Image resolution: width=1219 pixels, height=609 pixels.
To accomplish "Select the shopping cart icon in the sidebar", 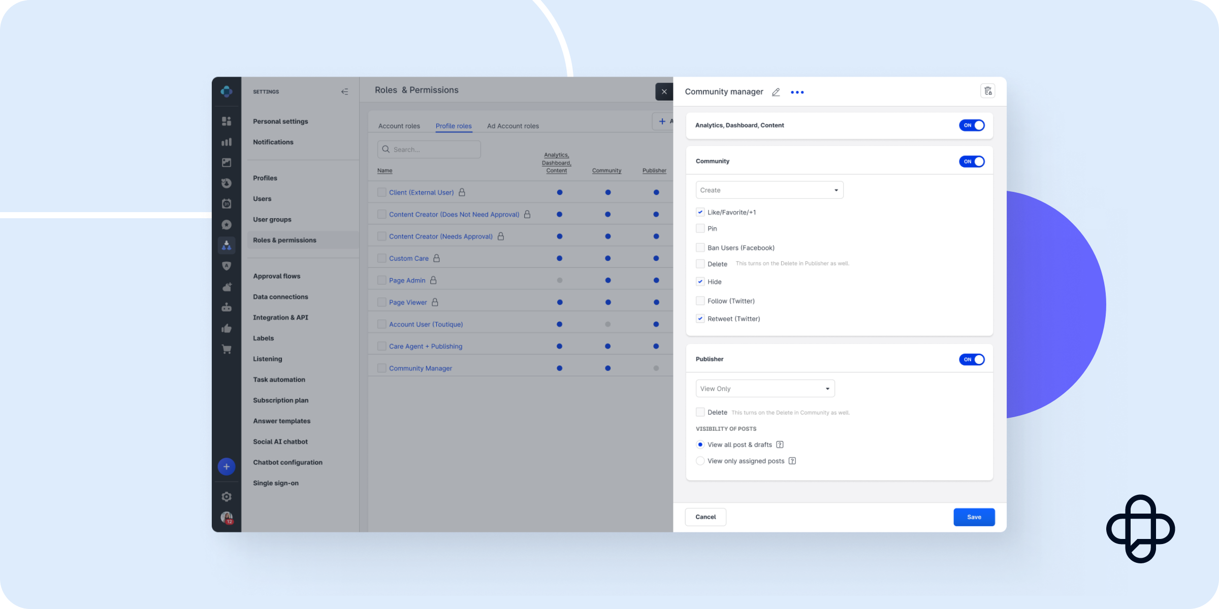I will [x=227, y=349].
